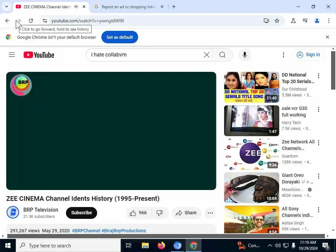Open media controls in toolbar
This screenshot has width=336, height=252.
point(305,21)
